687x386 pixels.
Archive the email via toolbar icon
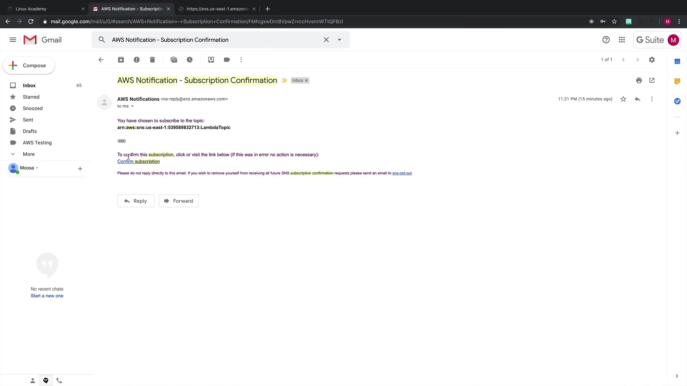coord(121,60)
